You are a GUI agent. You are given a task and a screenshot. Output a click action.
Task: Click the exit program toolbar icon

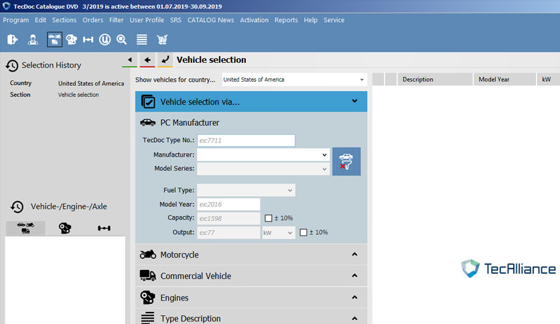pos(12,39)
